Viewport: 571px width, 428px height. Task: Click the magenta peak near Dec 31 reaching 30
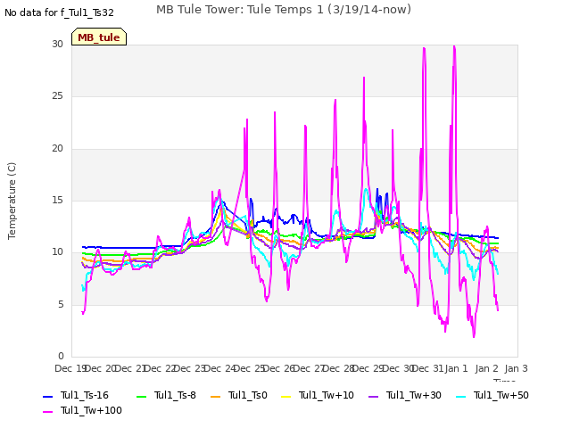point(425,49)
